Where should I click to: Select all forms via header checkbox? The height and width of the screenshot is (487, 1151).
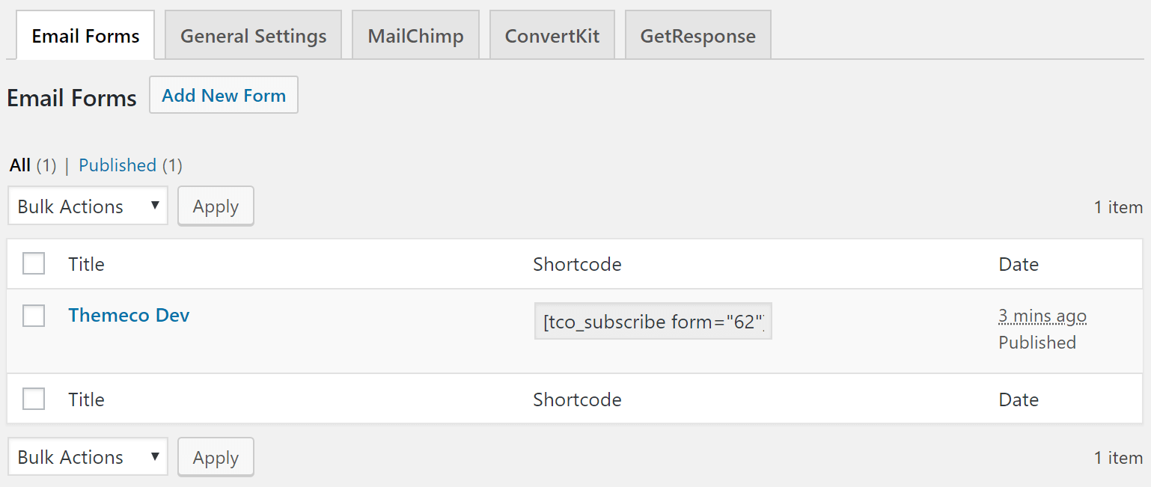pyautogui.click(x=34, y=263)
